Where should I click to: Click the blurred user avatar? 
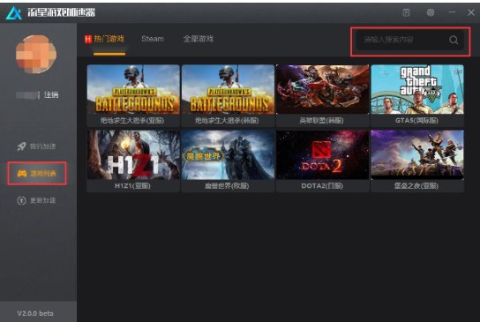[x=36, y=54]
